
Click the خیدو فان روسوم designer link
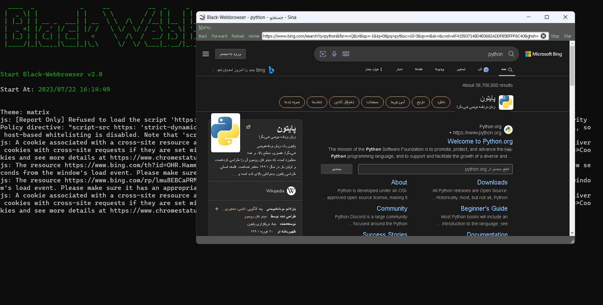point(256,216)
